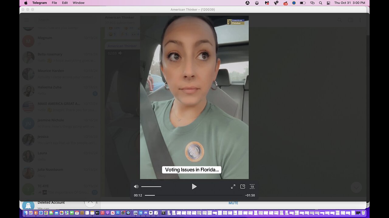The image size is (389, 218).
Task: Open the Edit menu
Action: click(65, 3)
